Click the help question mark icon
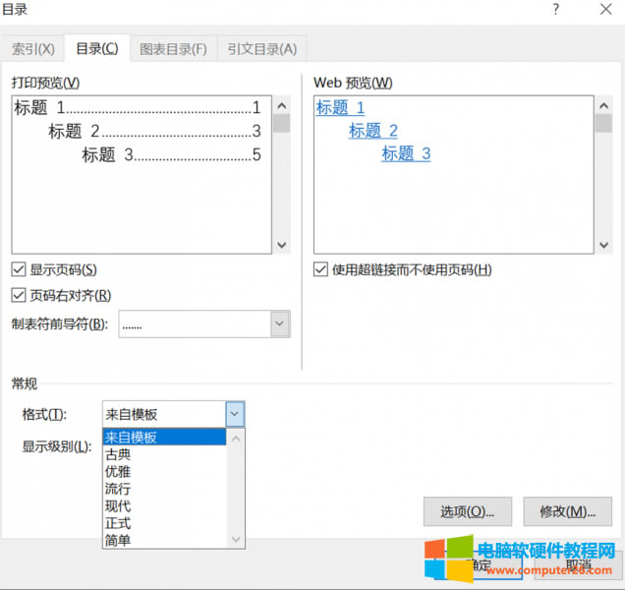 point(558,10)
